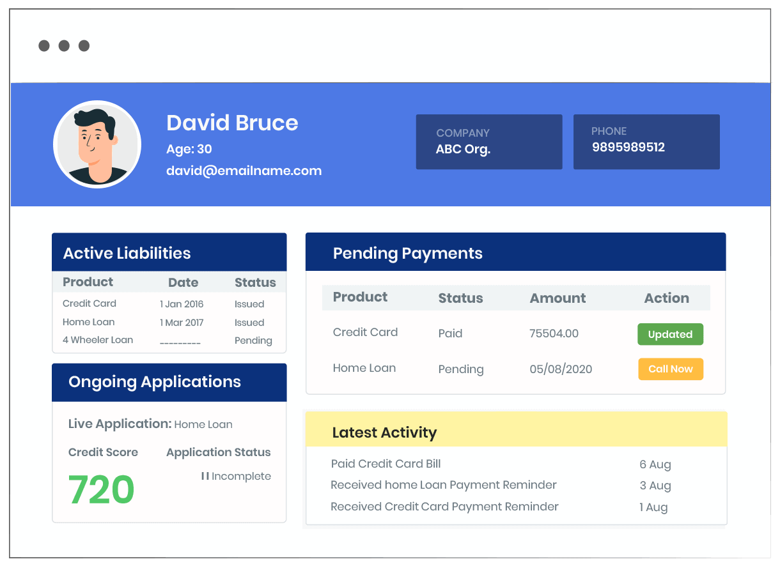Click the credit score 720 value
This screenshot has height=566, width=780.
point(100,489)
